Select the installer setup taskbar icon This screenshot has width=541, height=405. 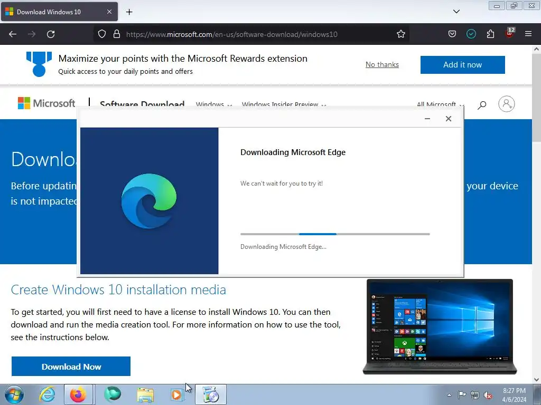(x=211, y=394)
